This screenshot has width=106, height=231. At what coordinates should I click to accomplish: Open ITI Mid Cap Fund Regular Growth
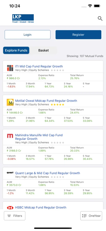(39, 66)
